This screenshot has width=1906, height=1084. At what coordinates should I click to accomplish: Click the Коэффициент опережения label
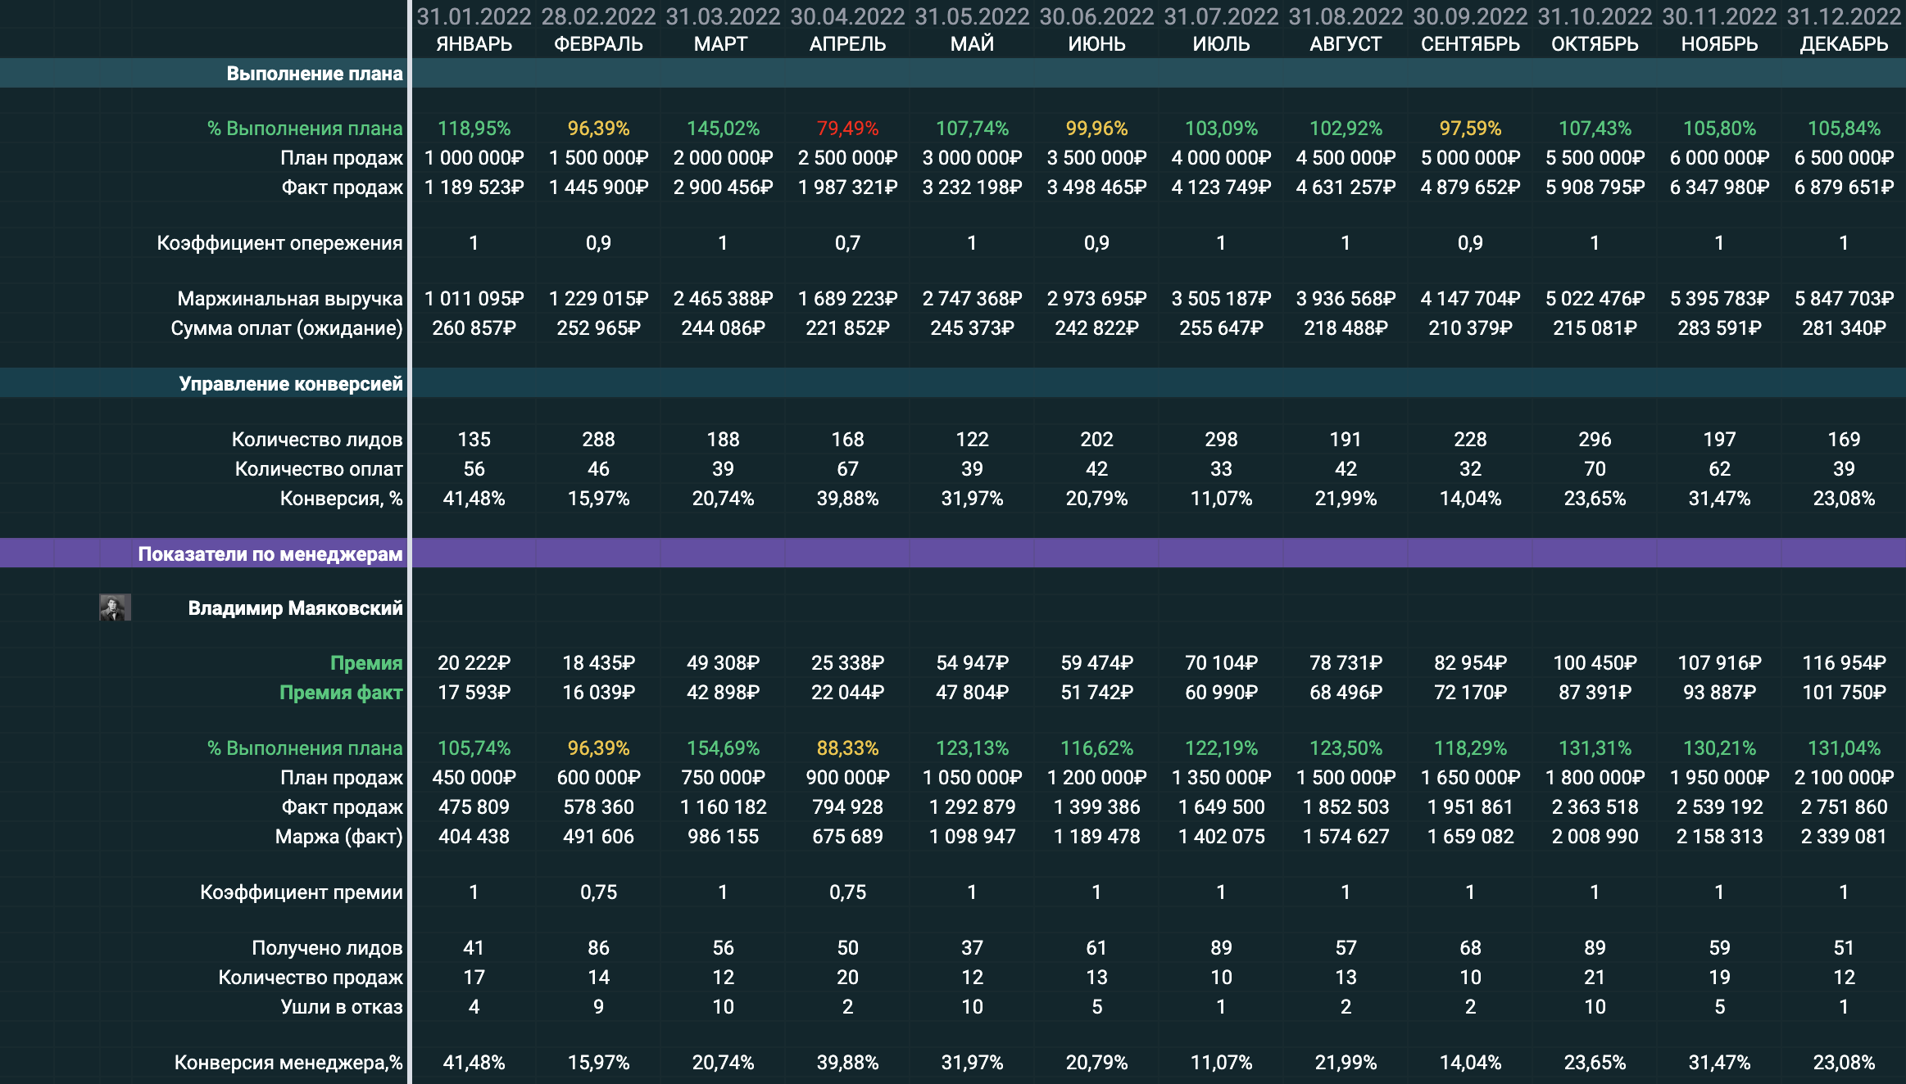279,243
